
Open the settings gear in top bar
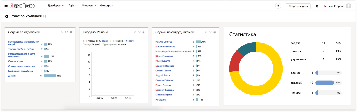(317, 6)
